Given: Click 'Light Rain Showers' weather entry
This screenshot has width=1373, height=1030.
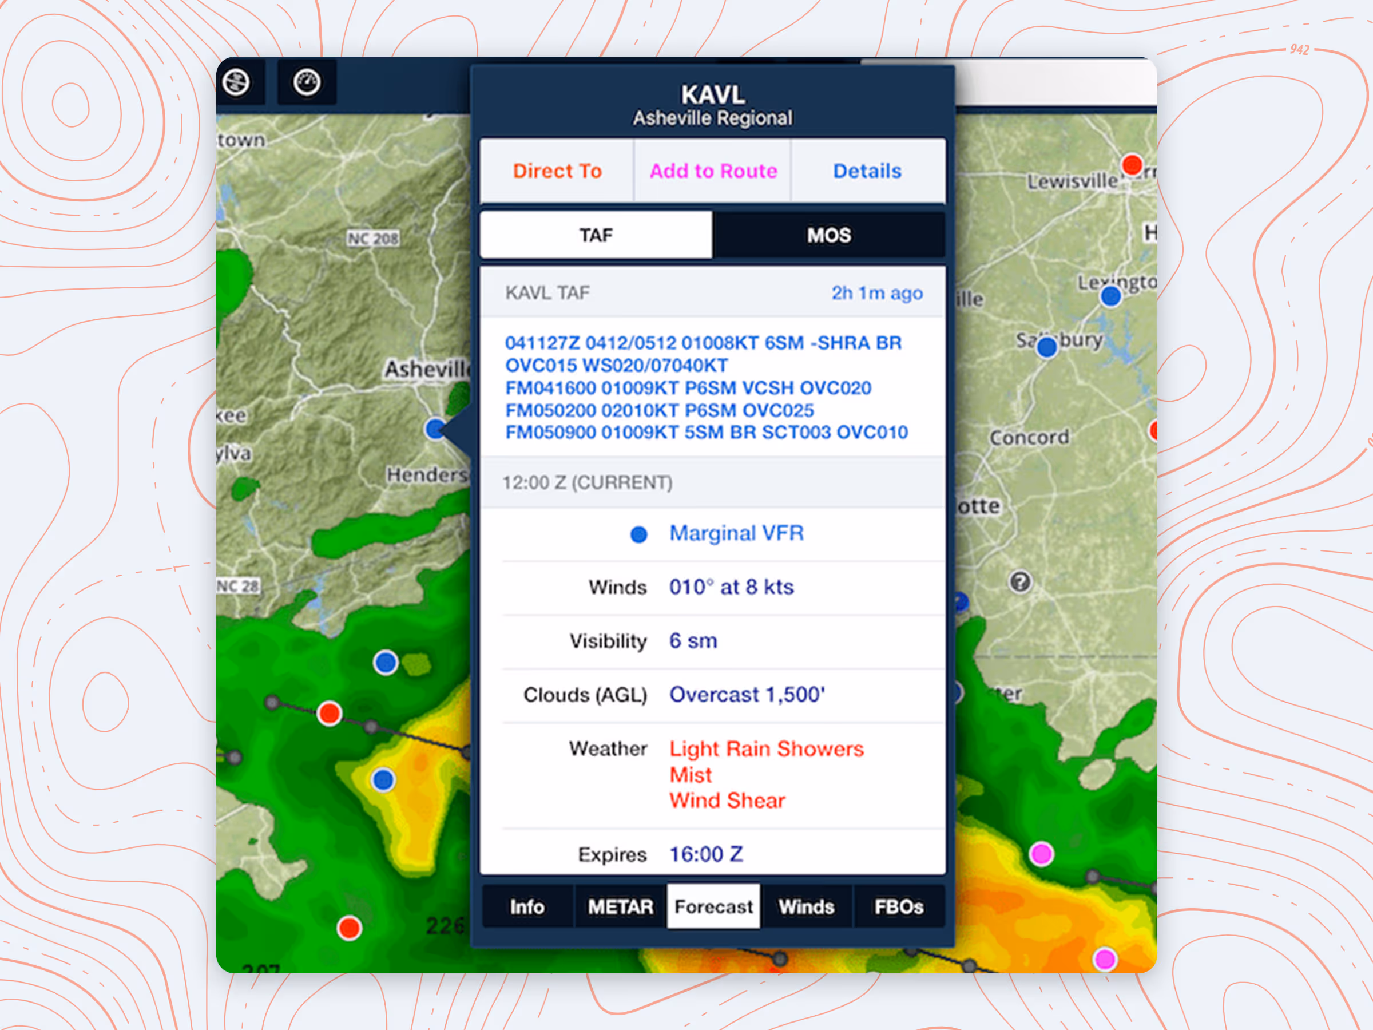Looking at the screenshot, I should [x=766, y=748].
